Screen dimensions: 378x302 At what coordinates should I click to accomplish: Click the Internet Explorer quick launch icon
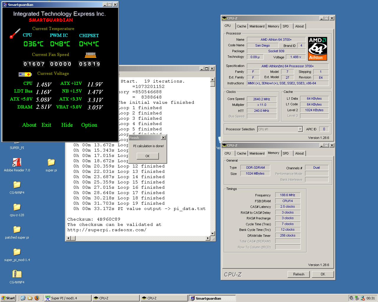(23, 298)
